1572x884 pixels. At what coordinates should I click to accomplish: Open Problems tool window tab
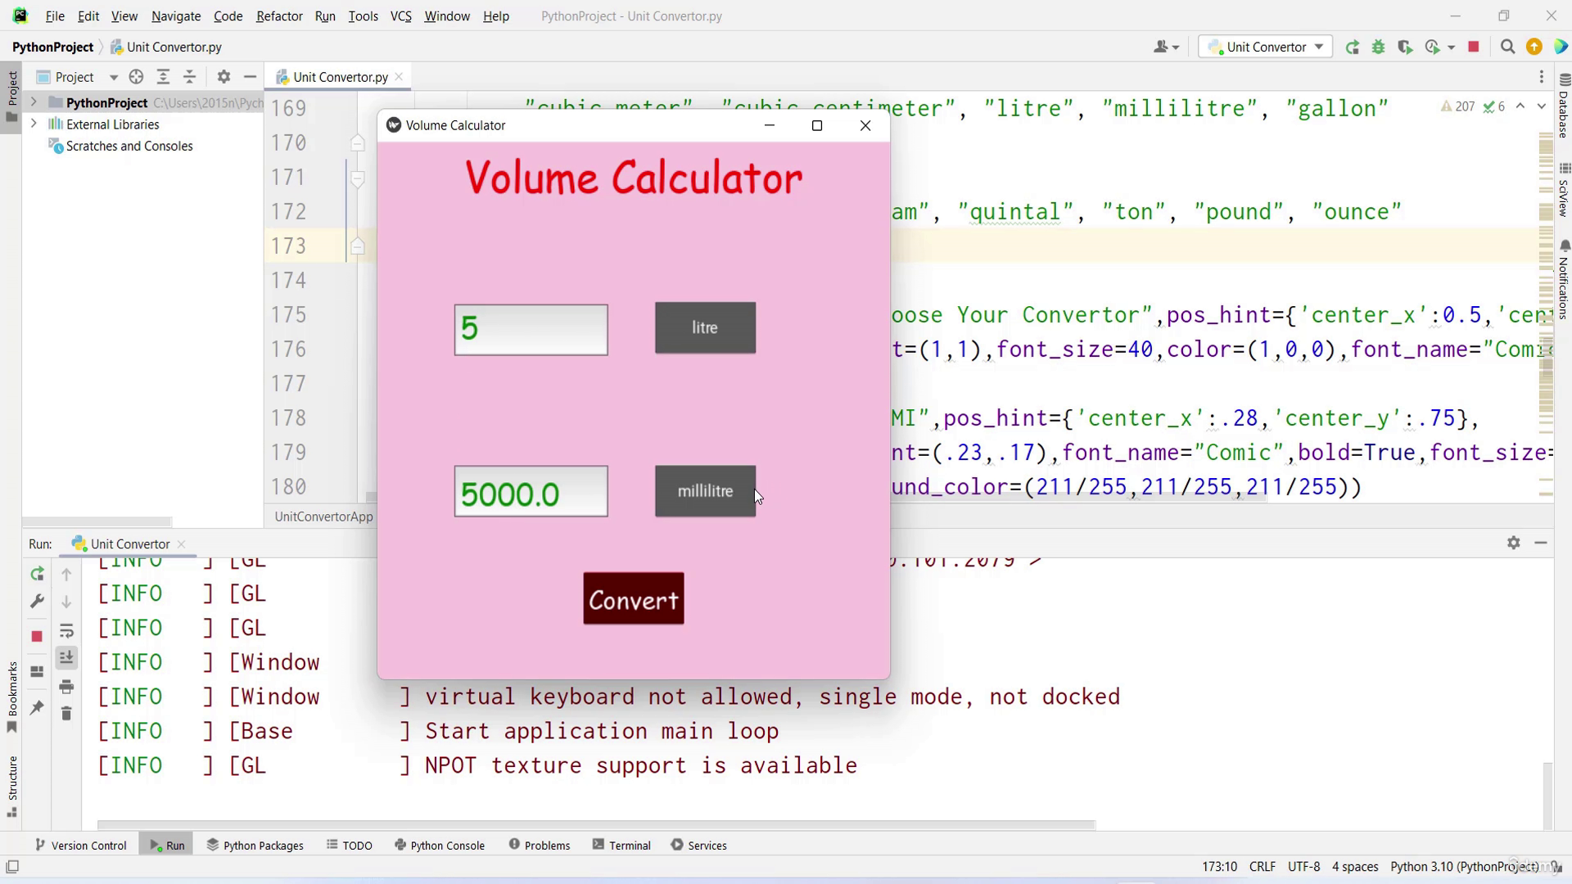(x=540, y=846)
